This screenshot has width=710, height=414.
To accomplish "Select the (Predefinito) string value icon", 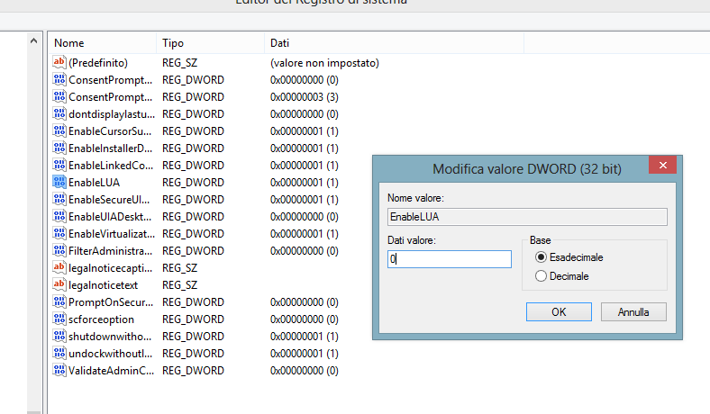I will click(x=59, y=63).
